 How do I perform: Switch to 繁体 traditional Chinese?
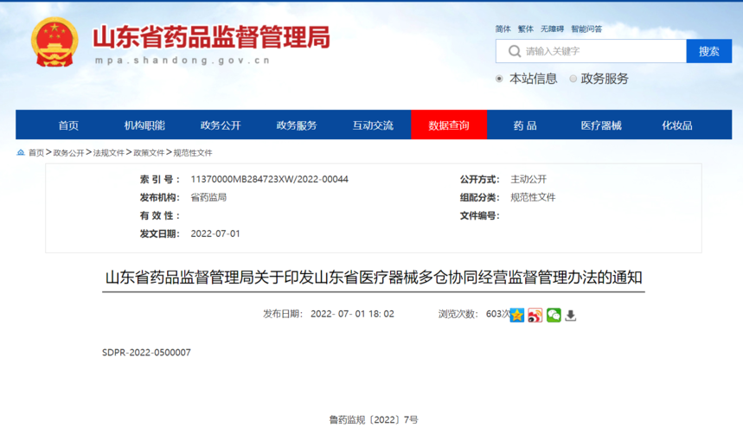(526, 29)
